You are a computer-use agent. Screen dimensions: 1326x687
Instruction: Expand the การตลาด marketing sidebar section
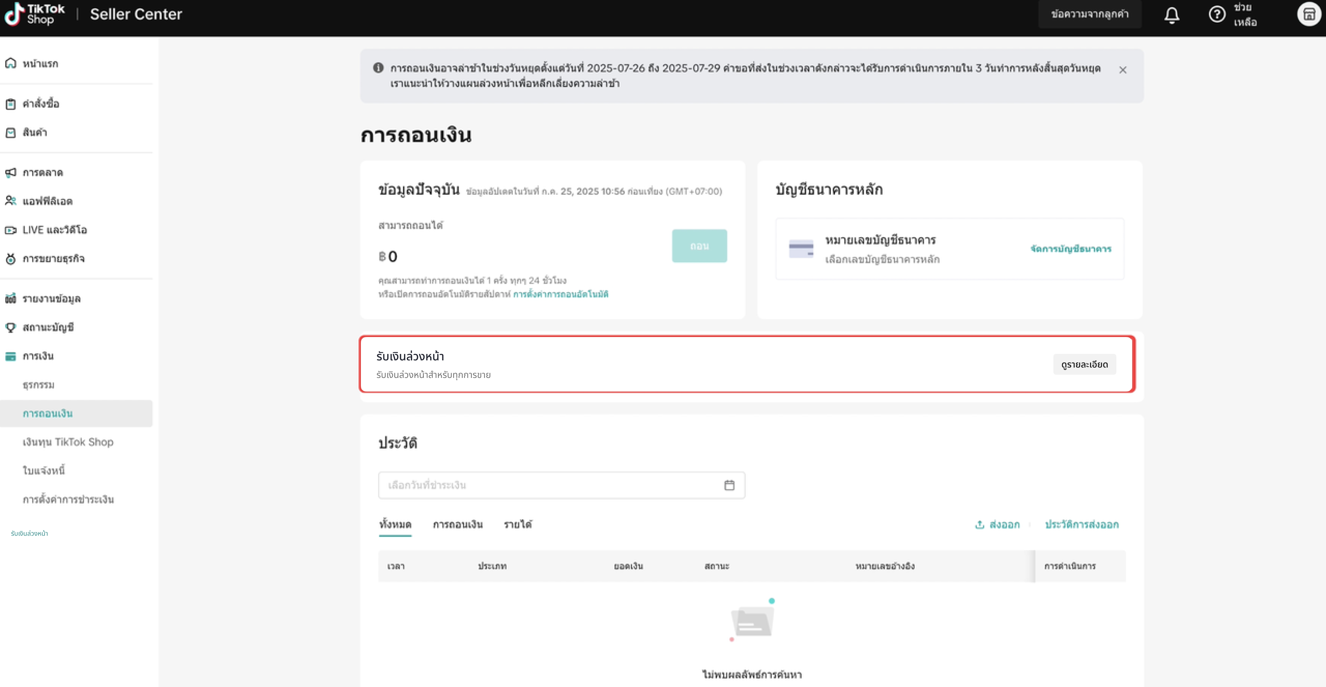click(42, 172)
